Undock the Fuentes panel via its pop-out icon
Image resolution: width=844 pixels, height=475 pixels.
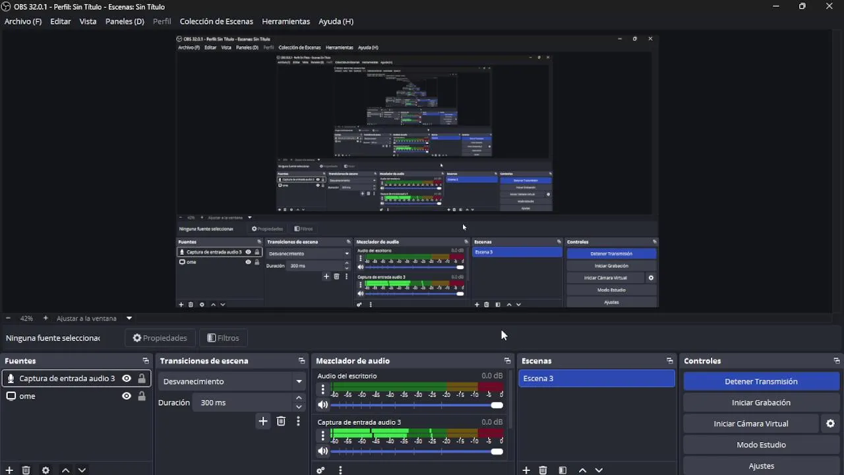point(146,361)
